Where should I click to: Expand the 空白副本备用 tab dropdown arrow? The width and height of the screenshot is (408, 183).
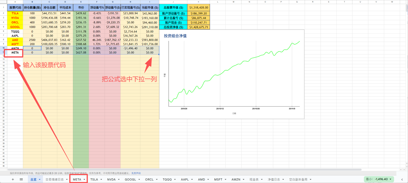[311, 179]
